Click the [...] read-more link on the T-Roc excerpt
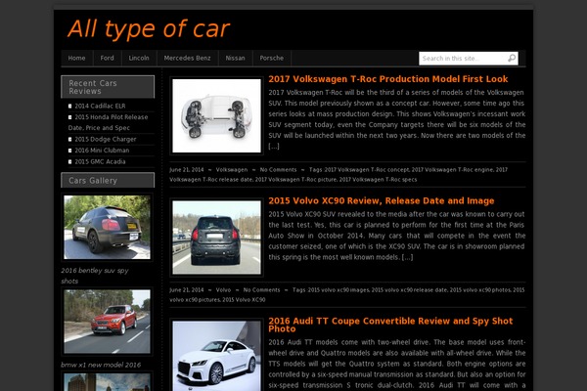This screenshot has width=587, height=391. [274, 147]
